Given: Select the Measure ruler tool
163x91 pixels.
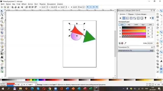Looking at the screenshot, I should [2, 25].
